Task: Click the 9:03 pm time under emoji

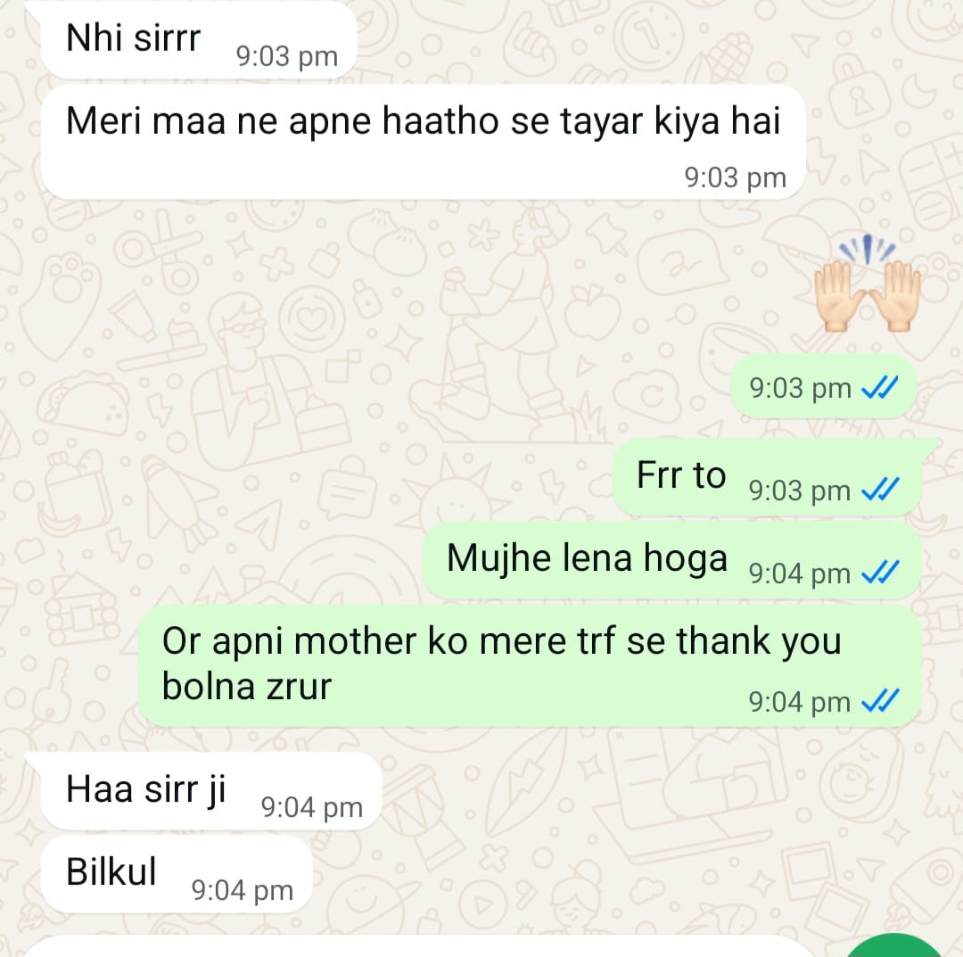Action: point(800,388)
